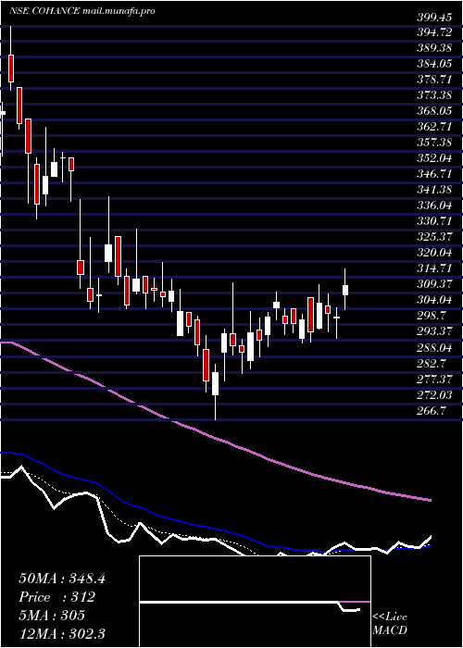
Task: Click the 357.38 price axis label
Action: [433, 143]
